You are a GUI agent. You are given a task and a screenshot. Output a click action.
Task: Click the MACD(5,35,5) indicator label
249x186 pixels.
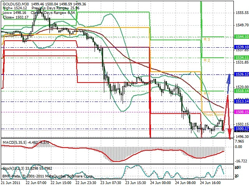[15, 143]
